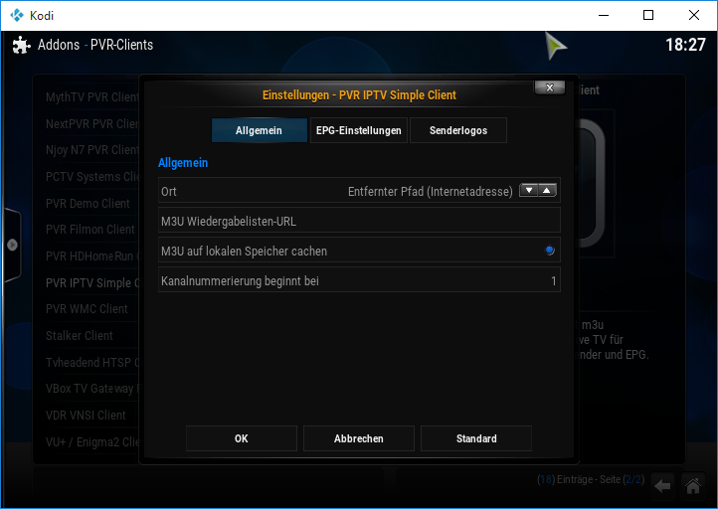718x509 pixels.
Task: Select PVR WMC Client in the list
Action: (87, 309)
